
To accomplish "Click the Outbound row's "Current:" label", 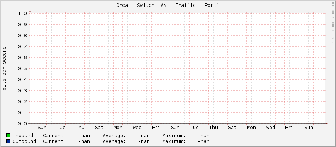I will tap(55, 141).
